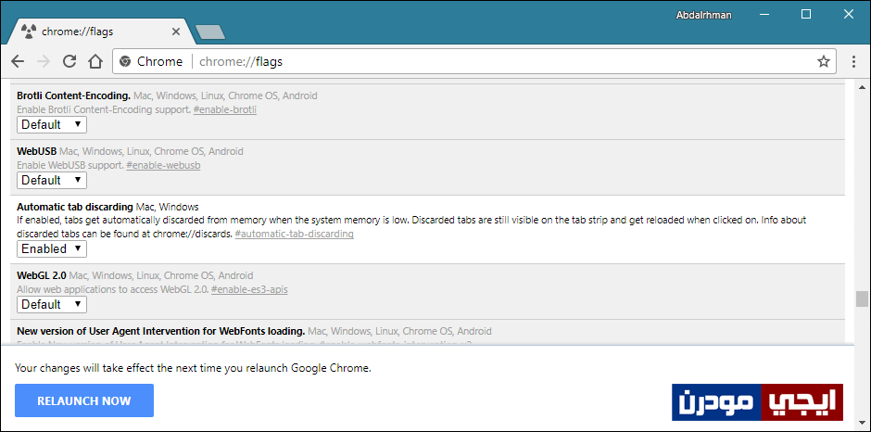The image size is (871, 432).
Task: Click the scrollbar up arrow
Action: pyautogui.click(x=862, y=87)
